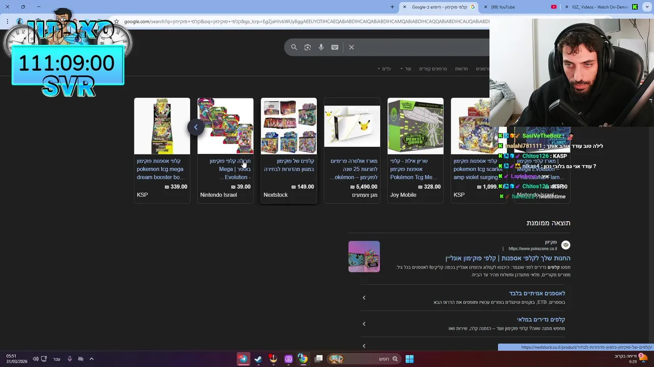Click the ₪149.00 Nextstock price
Screen dimensions: 654x367
[x=302, y=187]
